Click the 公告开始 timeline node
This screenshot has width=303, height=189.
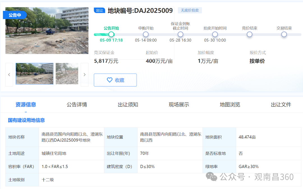click(111, 34)
